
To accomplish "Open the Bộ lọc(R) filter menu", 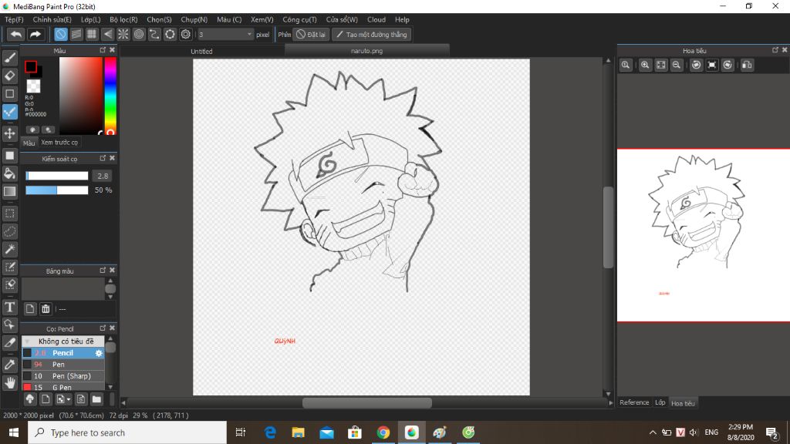I will (123, 19).
